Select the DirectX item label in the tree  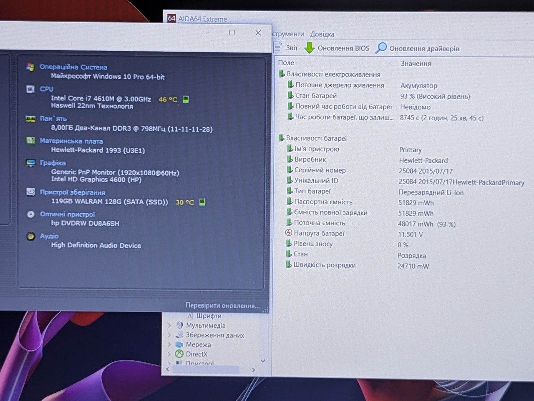click(196, 354)
